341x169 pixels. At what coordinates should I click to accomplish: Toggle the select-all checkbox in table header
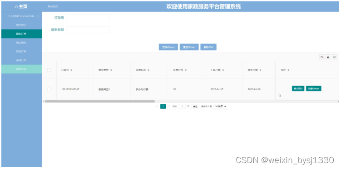(49, 70)
